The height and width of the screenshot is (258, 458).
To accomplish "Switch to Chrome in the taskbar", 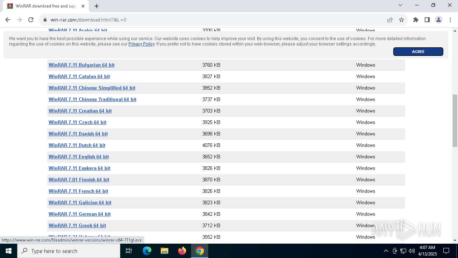I will coord(200,251).
